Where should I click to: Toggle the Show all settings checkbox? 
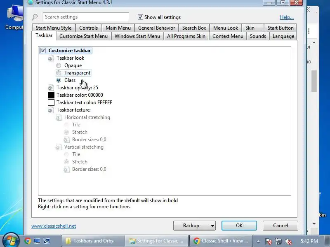[x=140, y=17]
